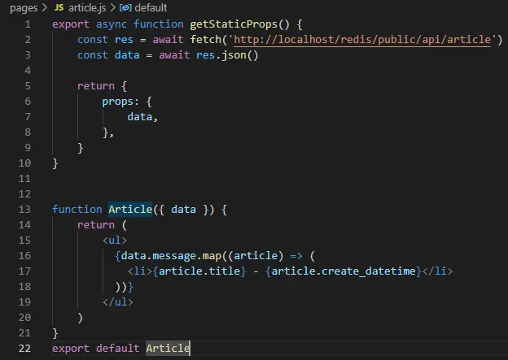
Task: Click the closing '</ul>' tag
Action: tap(118, 302)
